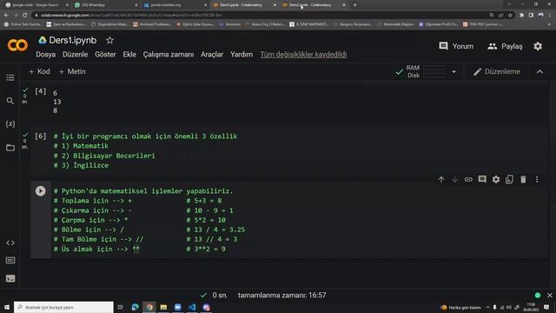Click the Colab CO logo
556x313 pixels.
pos(17,45)
